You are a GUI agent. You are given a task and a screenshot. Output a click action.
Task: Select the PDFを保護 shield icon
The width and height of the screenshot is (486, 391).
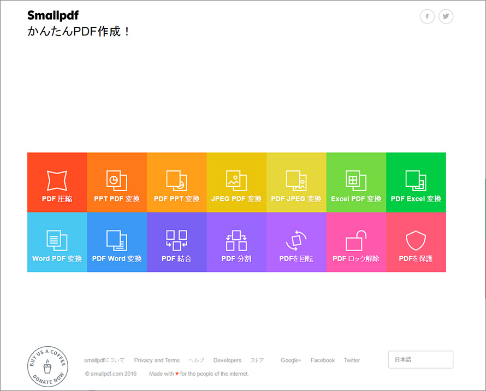pos(416,240)
